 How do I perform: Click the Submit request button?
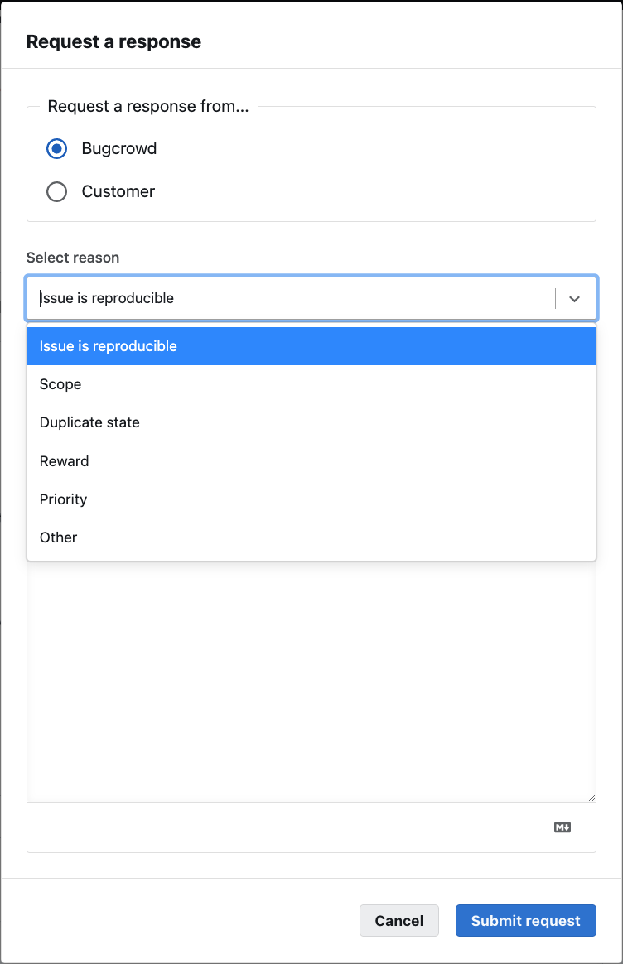[x=525, y=920]
